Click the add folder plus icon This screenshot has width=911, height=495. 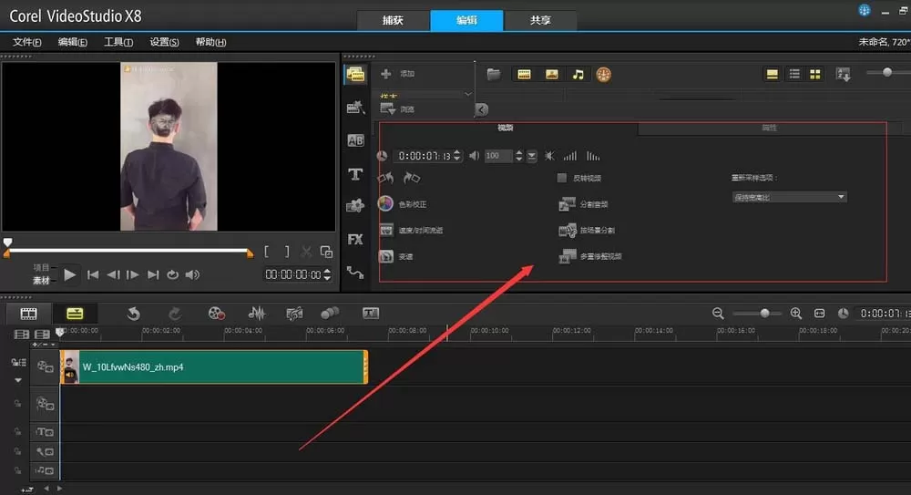click(385, 74)
